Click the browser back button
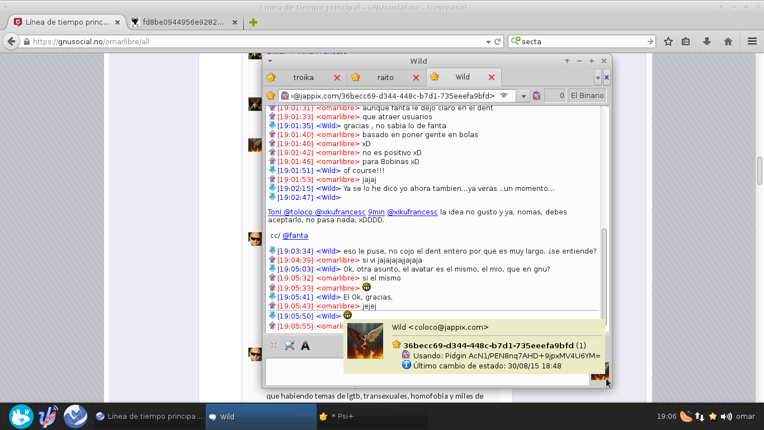The width and height of the screenshot is (764, 430). click(x=11, y=41)
